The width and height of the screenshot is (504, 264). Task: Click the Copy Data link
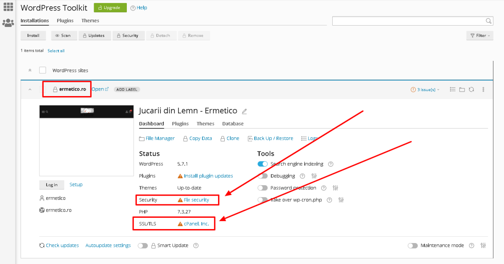click(197, 139)
